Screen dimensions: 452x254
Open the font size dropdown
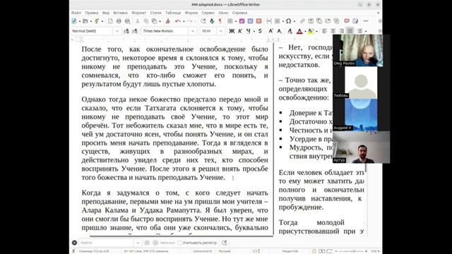[220, 31]
